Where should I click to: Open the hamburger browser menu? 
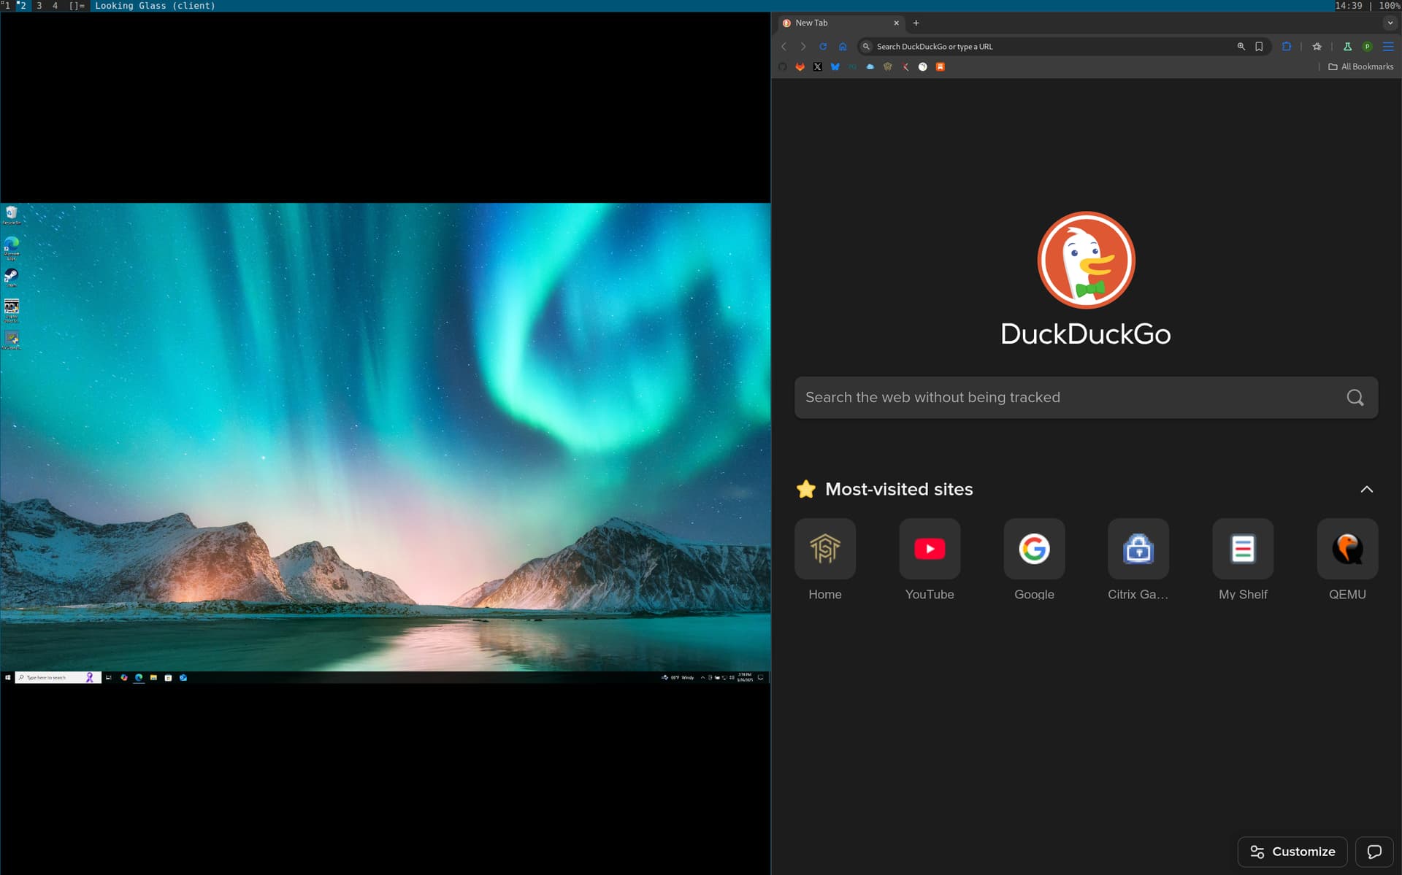coord(1388,46)
